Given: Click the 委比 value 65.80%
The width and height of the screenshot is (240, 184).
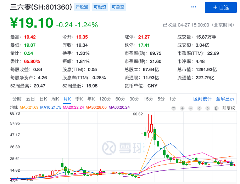Looking at the screenshot, I should pos(32,62).
